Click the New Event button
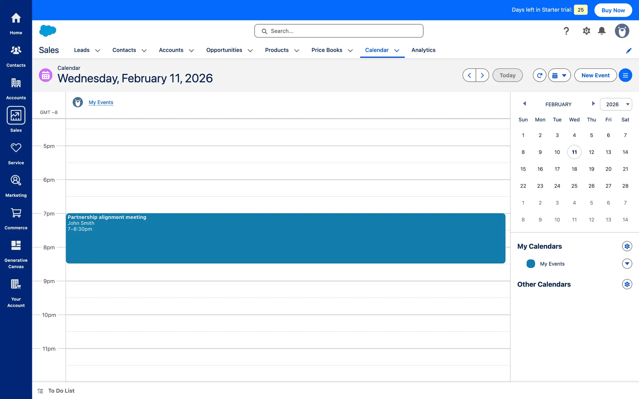 pyautogui.click(x=595, y=75)
